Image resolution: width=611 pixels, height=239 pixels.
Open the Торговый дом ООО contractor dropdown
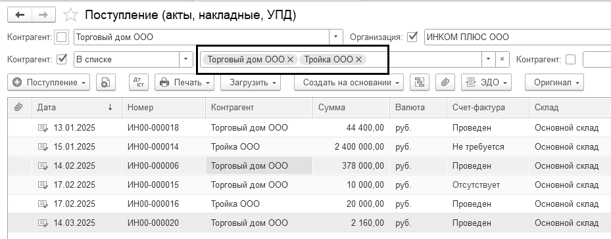point(336,38)
